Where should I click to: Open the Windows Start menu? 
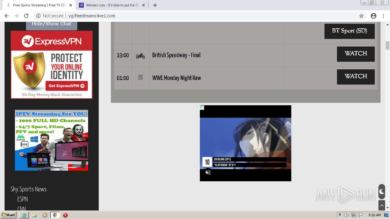[9, 215]
